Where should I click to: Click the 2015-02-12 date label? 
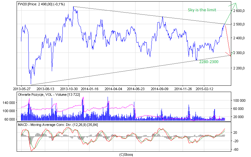[205, 89]
